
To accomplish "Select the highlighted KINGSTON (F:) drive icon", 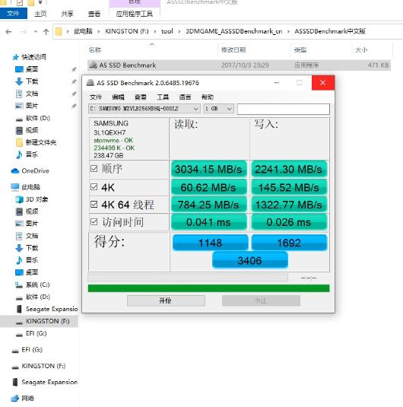I will 20,322.
